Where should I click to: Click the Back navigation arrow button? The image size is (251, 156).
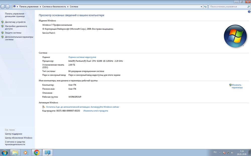pos(3,6)
